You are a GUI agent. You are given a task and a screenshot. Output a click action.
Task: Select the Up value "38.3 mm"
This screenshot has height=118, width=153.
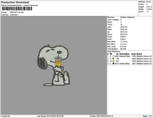pyautogui.click(x=124, y=32)
